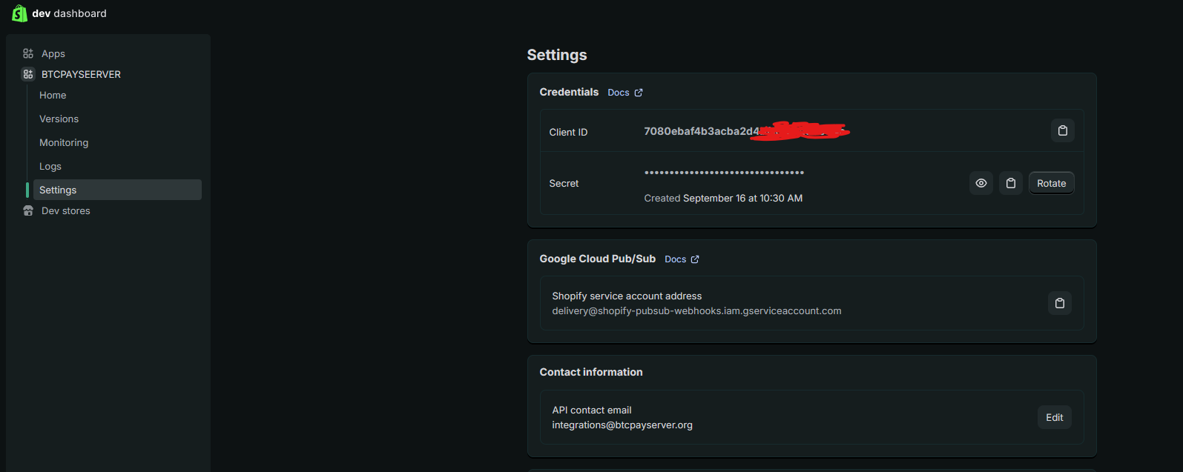Collapse the Apps section in sidebar
Image resolution: width=1183 pixels, height=472 pixels.
click(x=53, y=53)
